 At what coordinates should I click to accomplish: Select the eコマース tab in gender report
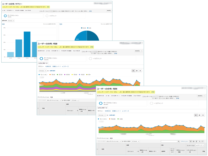[125, 111]
